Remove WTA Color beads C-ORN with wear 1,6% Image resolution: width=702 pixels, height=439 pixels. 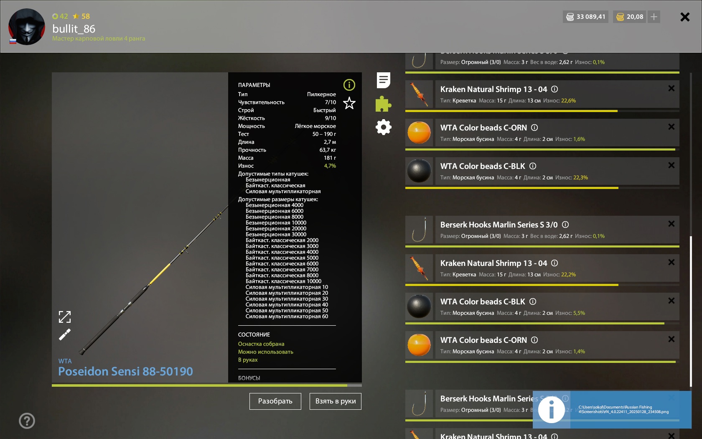671,127
